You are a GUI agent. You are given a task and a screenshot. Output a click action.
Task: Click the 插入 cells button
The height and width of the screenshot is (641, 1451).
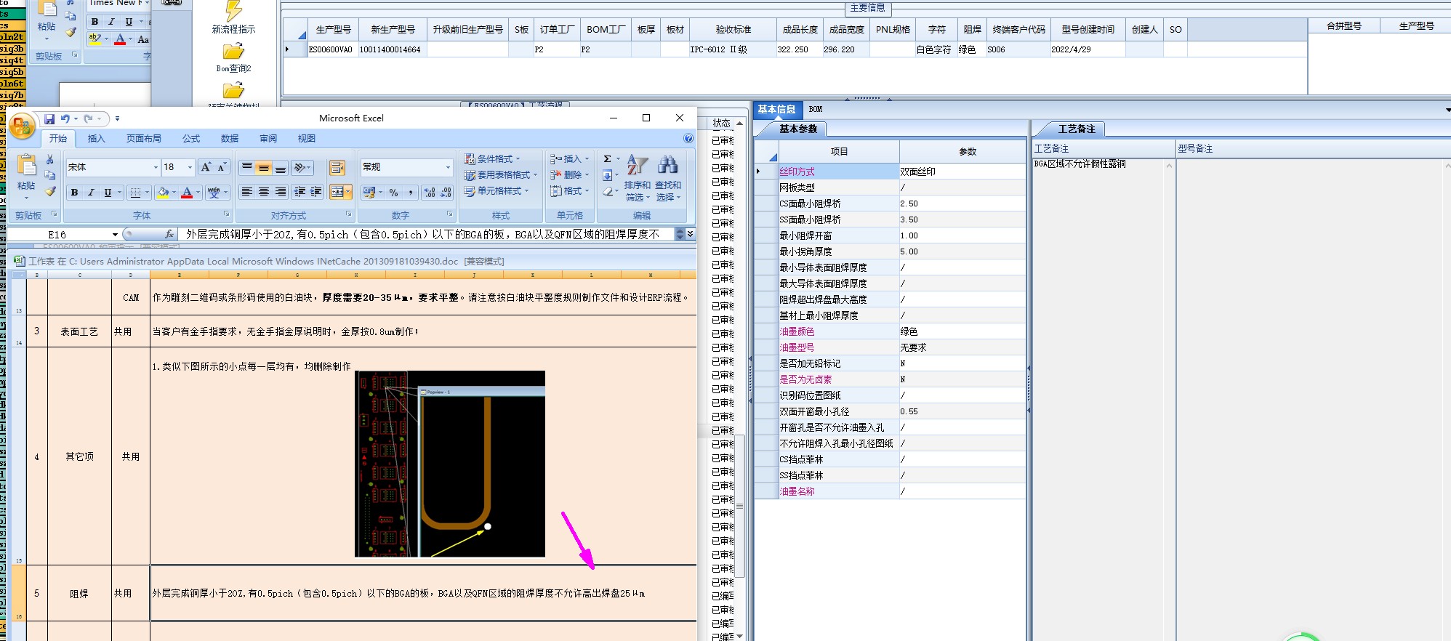click(569, 158)
